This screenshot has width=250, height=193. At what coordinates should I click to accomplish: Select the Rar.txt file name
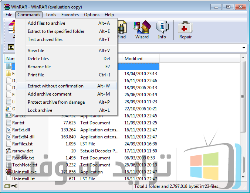pyautogui.click(x=18, y=123)
